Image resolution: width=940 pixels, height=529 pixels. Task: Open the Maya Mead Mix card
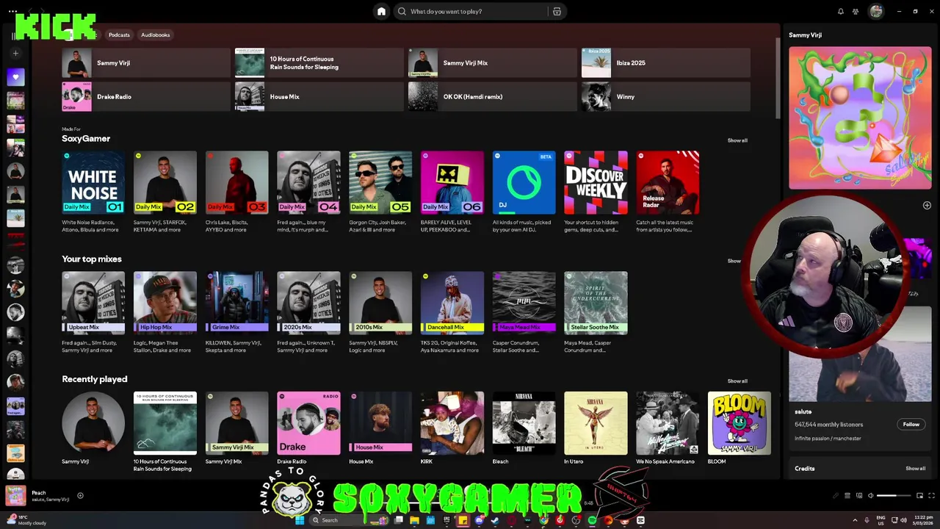pos(524,303)
